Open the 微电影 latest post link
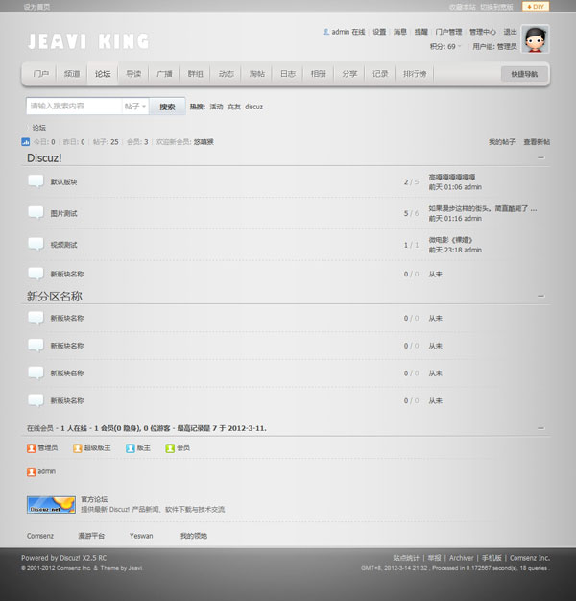The height and width of the screenshot is (601, 576). pos(450,240)
